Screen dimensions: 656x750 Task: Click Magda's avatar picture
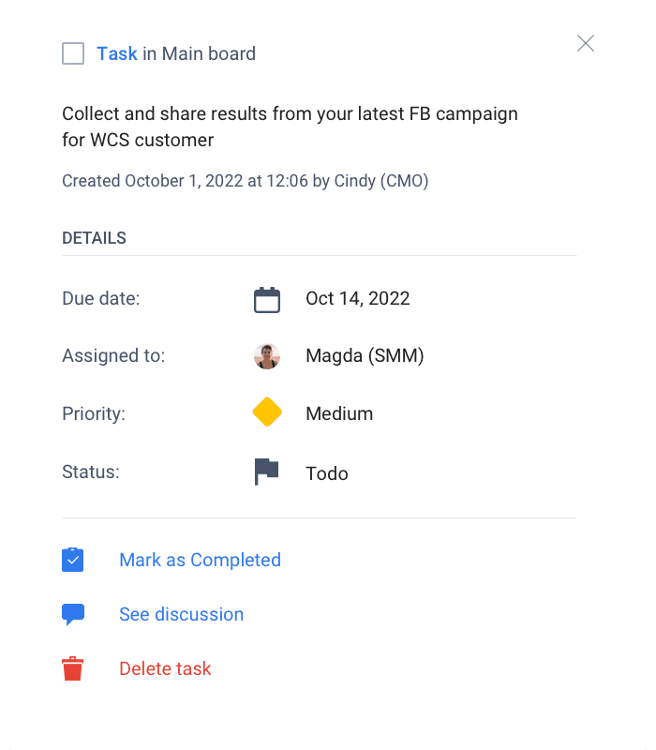tap(267, 356)
